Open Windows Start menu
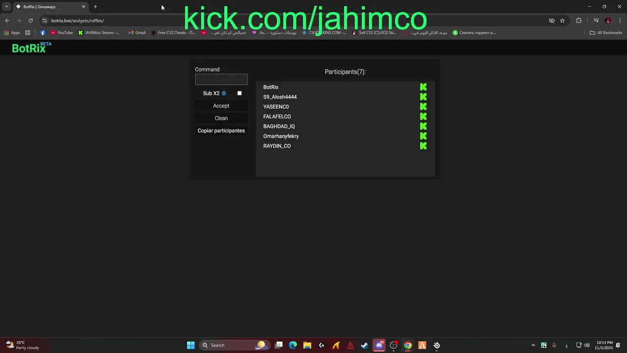627x353 pixels. (x=191, y=345)
